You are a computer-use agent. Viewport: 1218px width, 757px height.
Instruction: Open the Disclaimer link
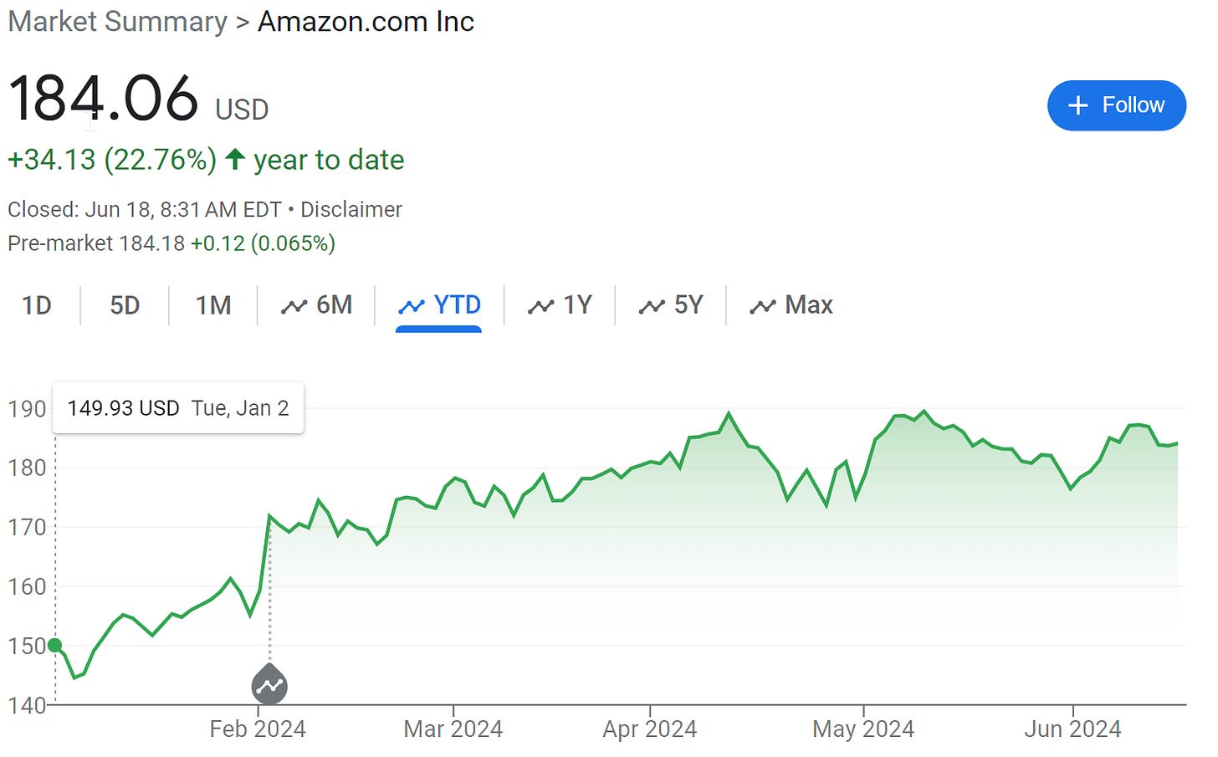[x=351, y=209]
